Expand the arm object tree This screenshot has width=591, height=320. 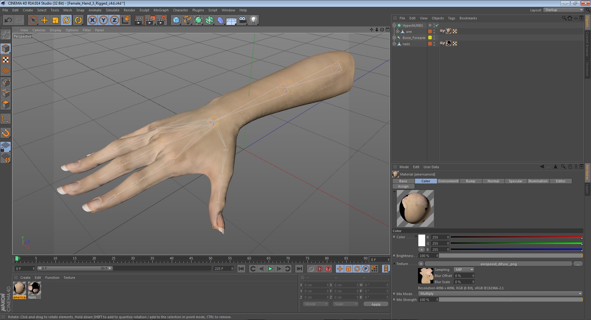pos(398,32)
